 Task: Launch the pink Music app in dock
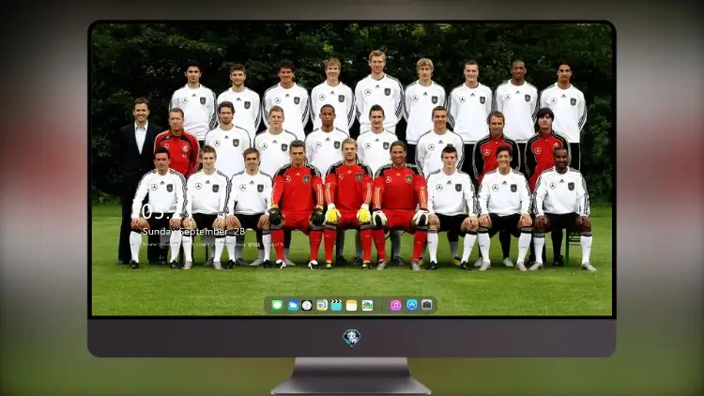click(x=395, y=305)
